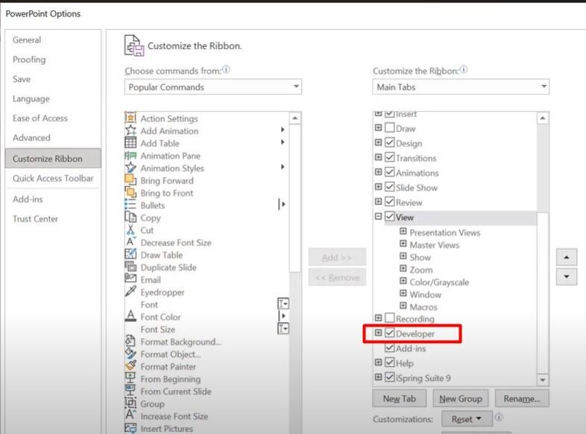Click the Move Up arrow button
Screen dimensions: 586x434
point(567,257)
